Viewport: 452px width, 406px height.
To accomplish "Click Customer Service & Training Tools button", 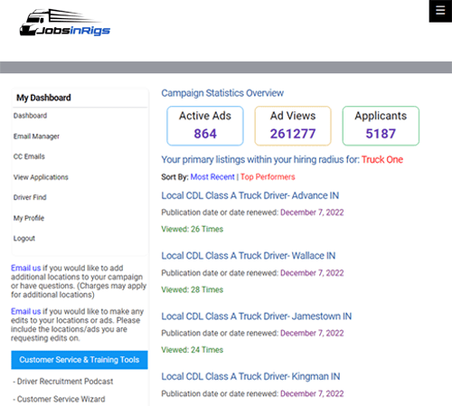I will (80, 360).
